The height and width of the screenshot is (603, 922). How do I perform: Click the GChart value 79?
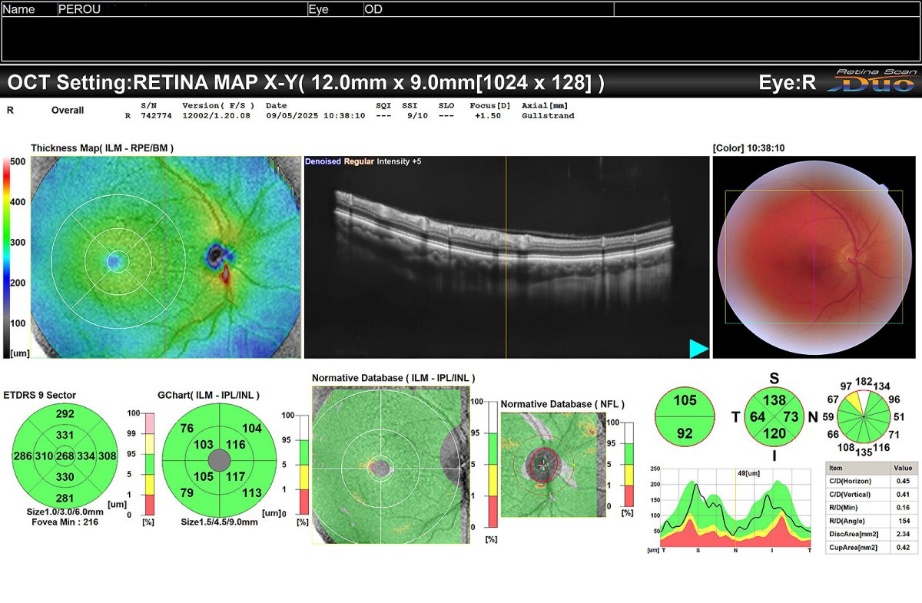tap(187, 492)
